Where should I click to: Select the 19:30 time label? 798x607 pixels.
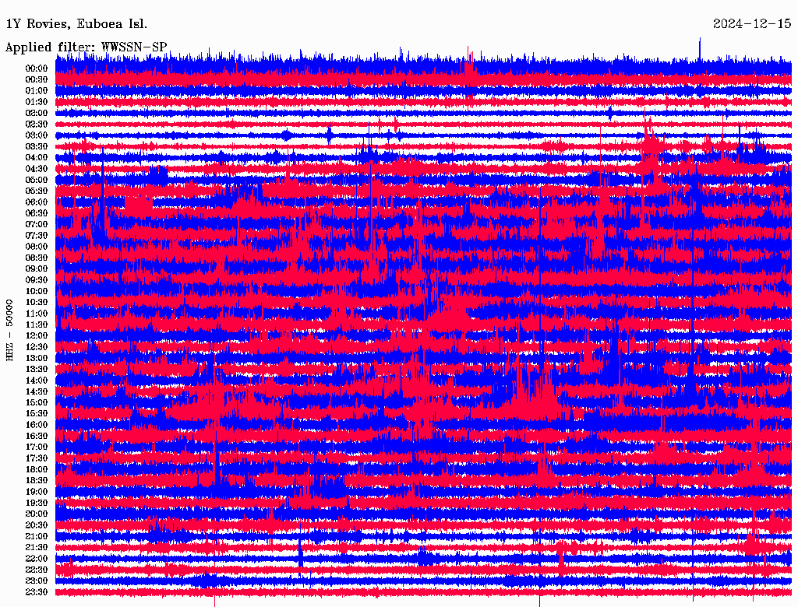coord(37,503)
